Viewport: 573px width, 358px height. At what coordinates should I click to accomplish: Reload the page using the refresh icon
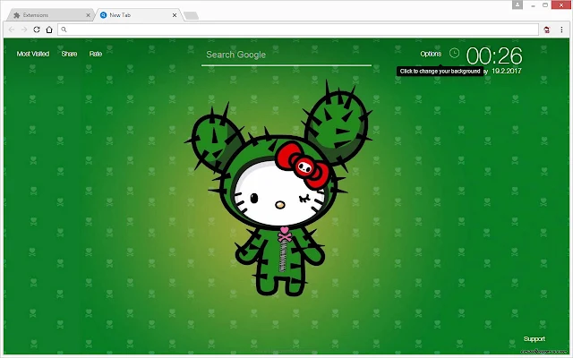(37, 30)
